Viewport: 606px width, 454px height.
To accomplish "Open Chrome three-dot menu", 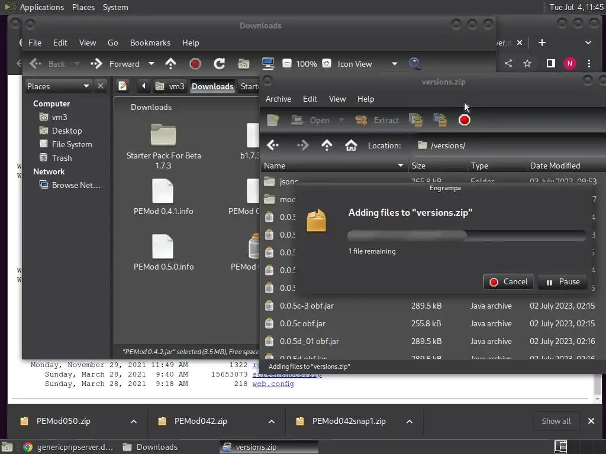I will click(x=589, y=63).
